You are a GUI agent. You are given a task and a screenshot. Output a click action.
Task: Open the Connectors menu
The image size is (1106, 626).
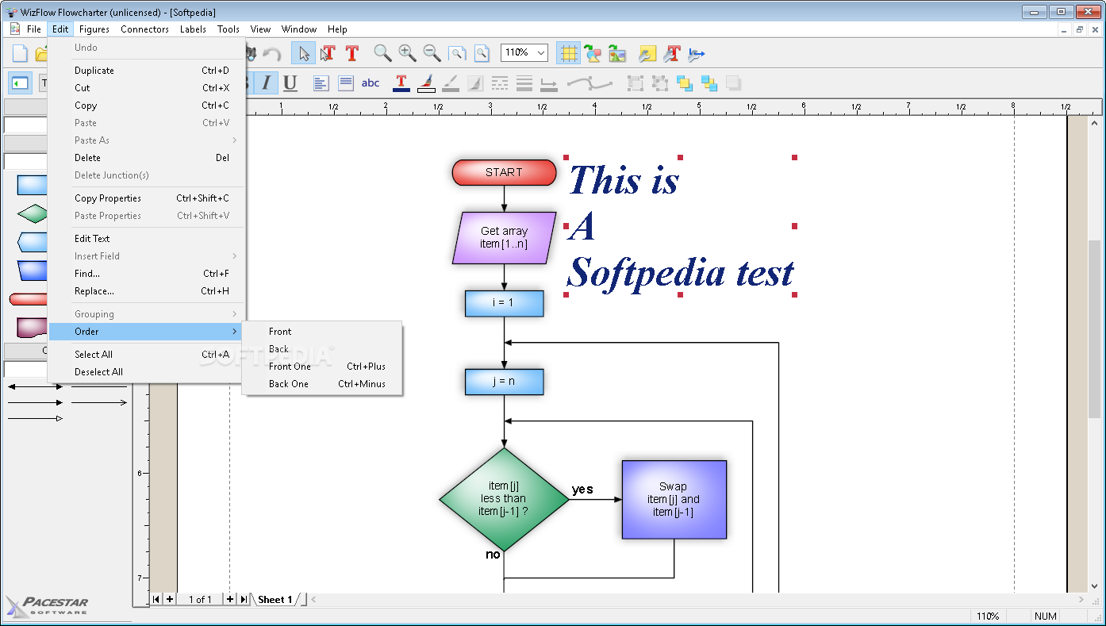[x=144, y=29]
